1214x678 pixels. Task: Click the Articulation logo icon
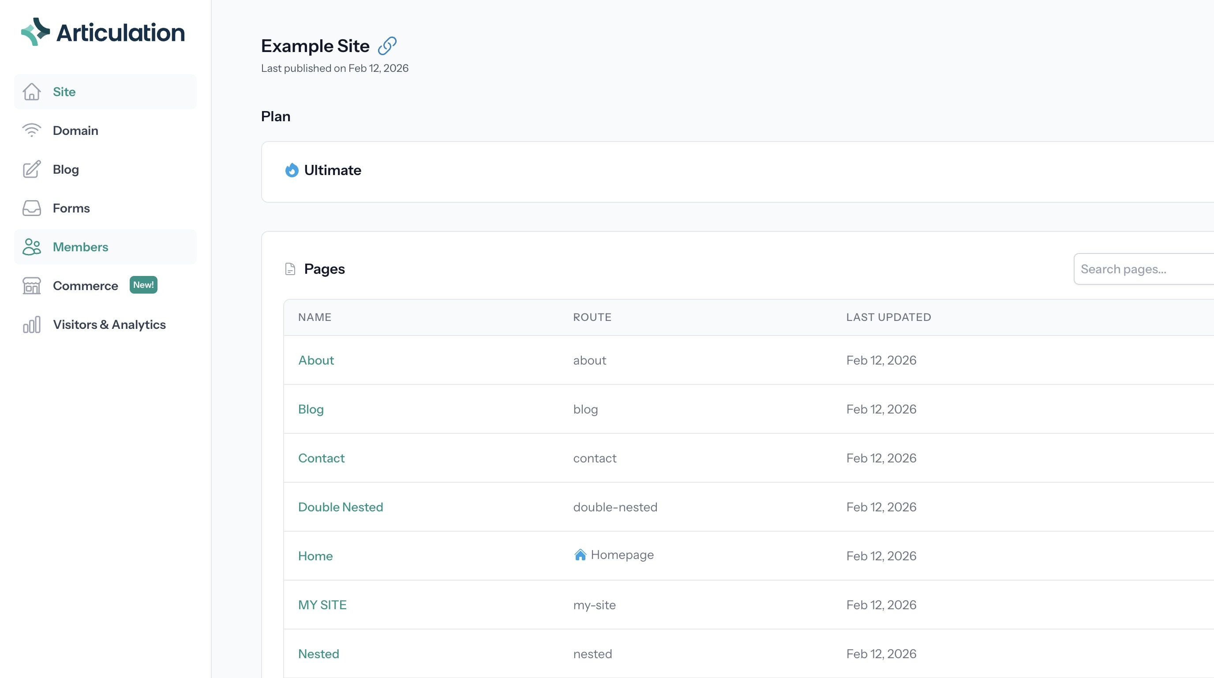pyautogui.click(x=35, y=32)
